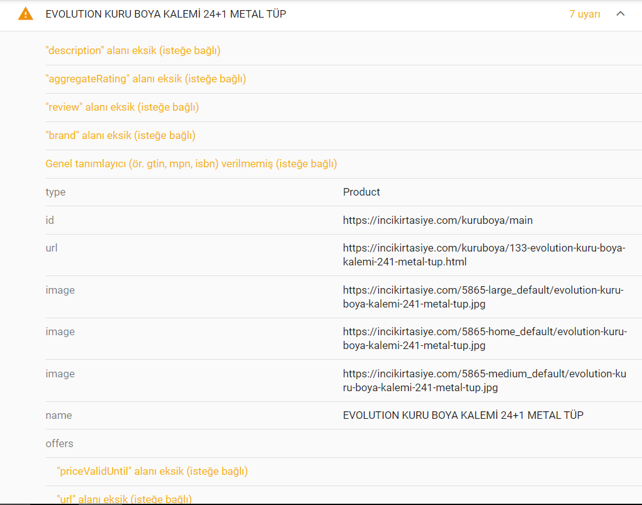Select the medium_default image URL value
Image resolution: width=642 pixels, height=505 pixels.
pyautogui.click(x=485, y=380)
